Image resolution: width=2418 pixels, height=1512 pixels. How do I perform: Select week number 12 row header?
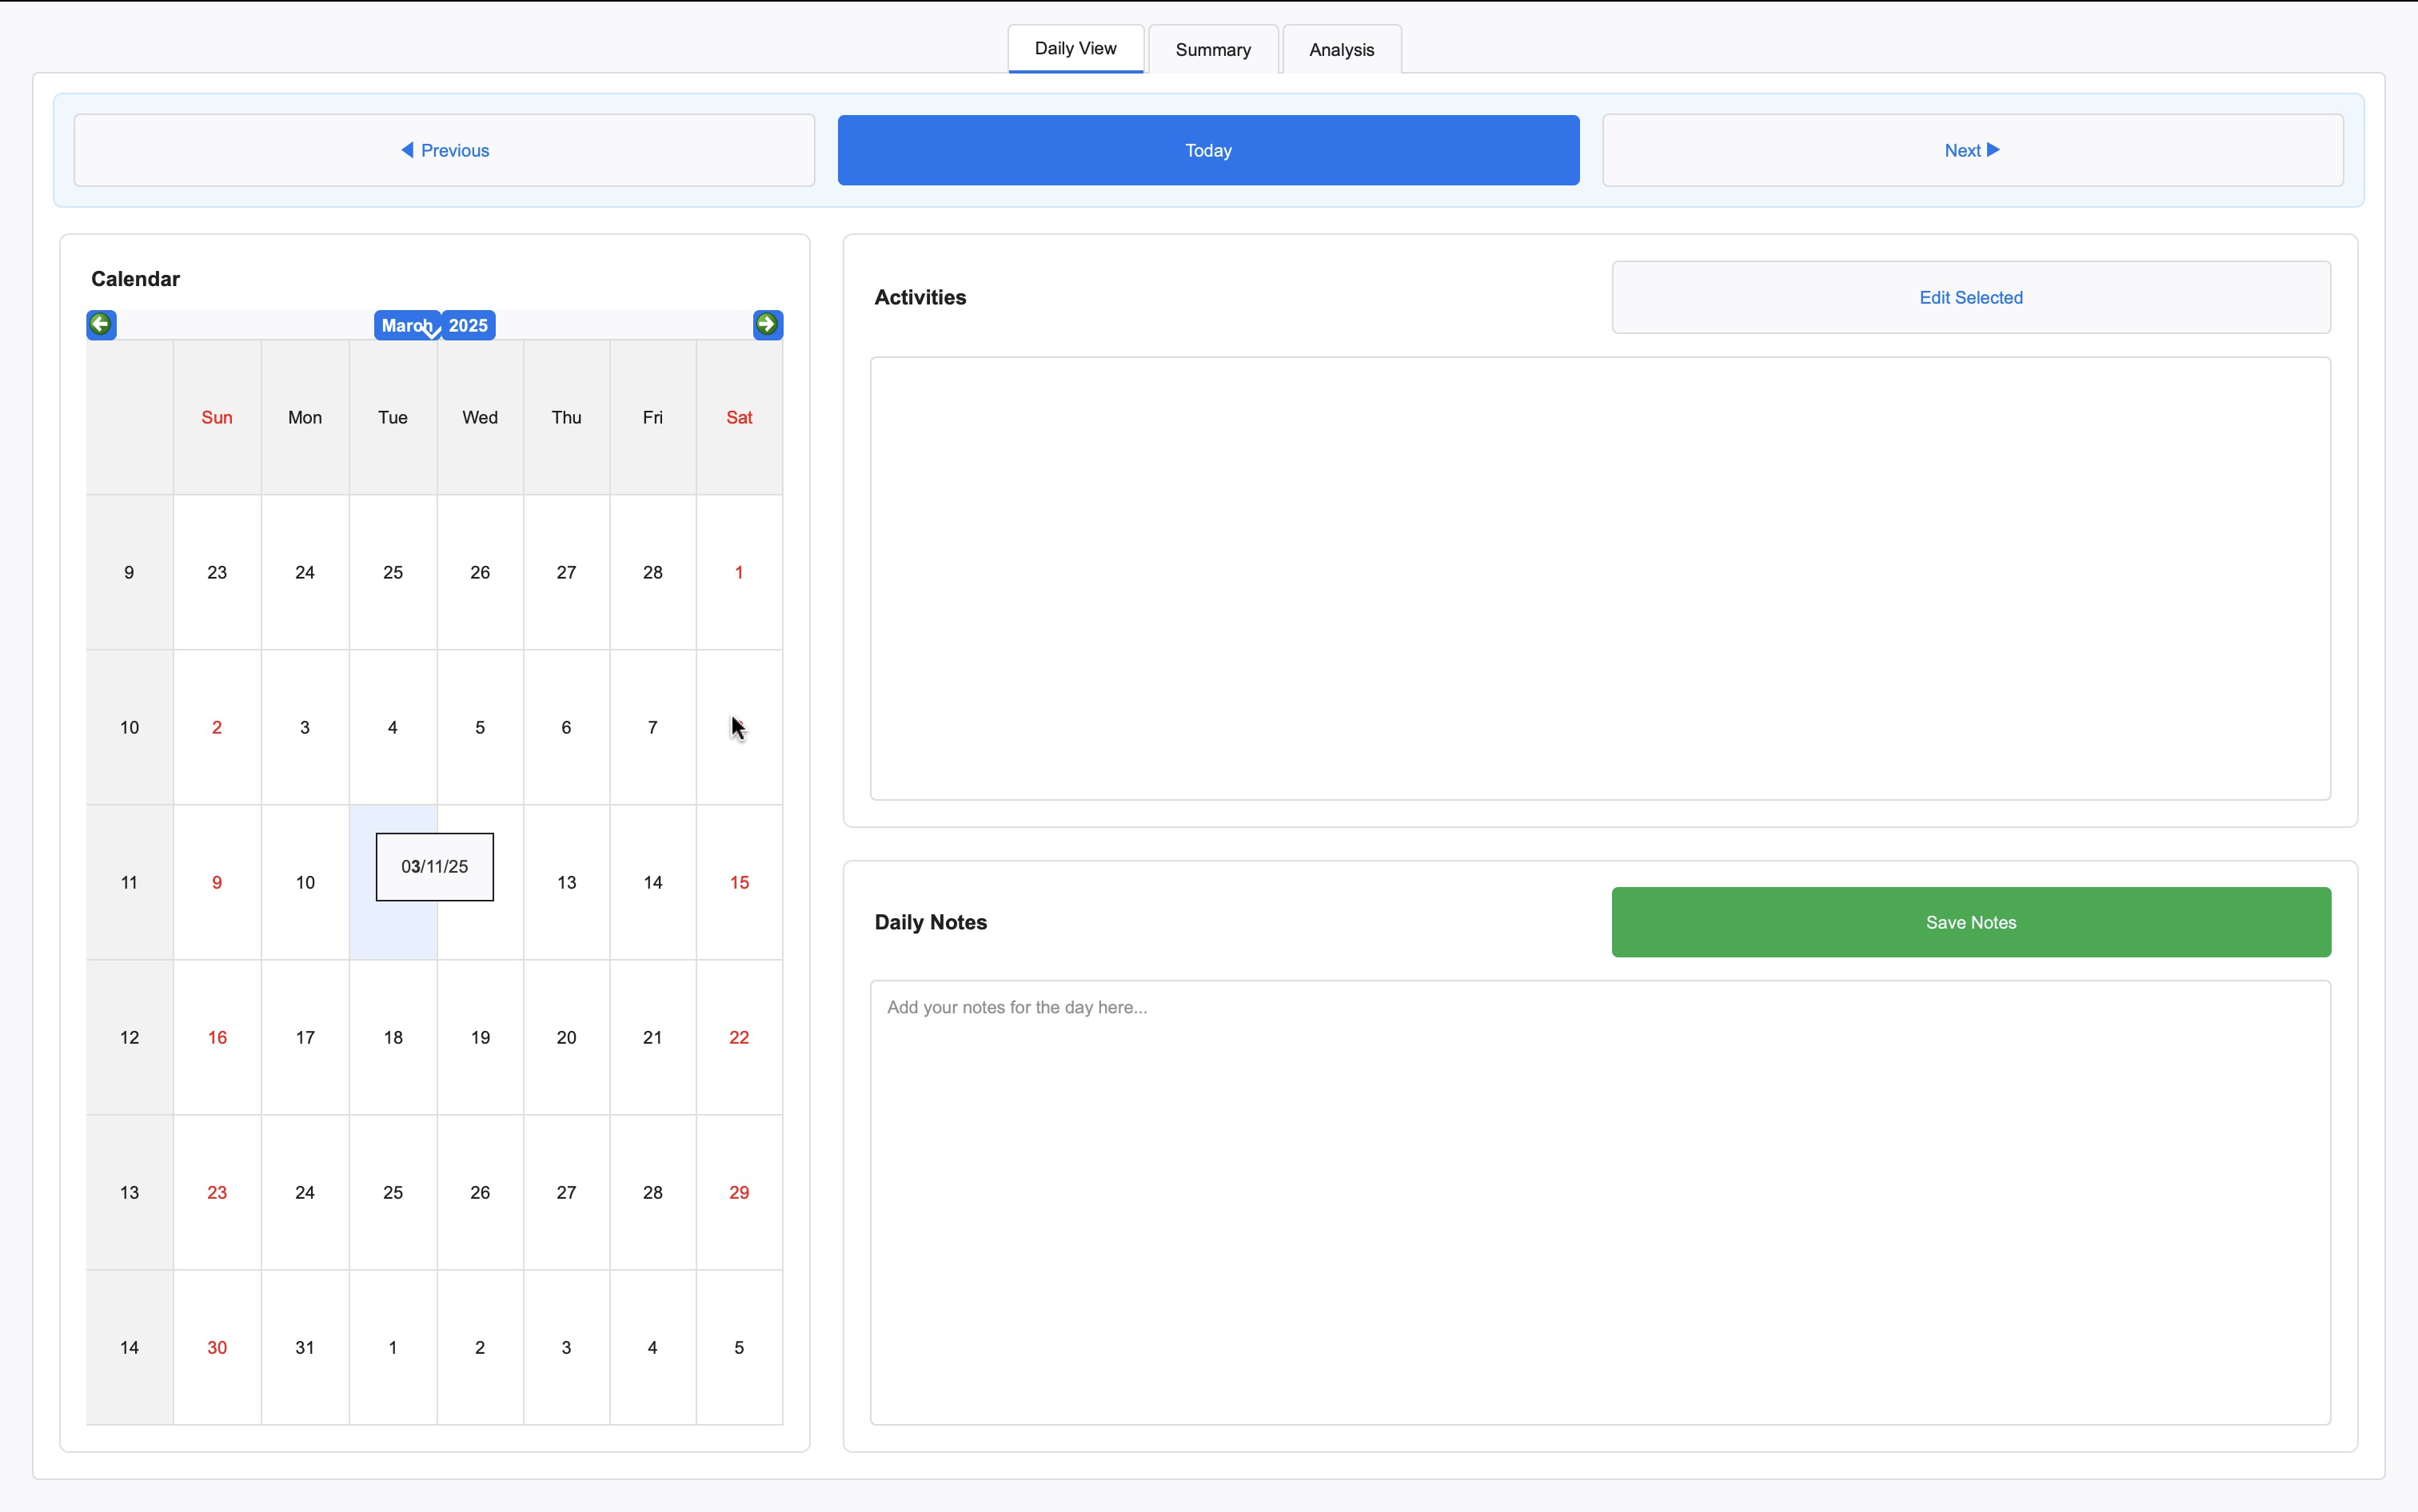(x=129, y=1037)
